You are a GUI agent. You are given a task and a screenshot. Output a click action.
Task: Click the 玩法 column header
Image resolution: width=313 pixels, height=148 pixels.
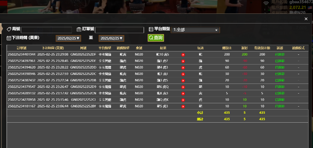(x=200, y=48)
